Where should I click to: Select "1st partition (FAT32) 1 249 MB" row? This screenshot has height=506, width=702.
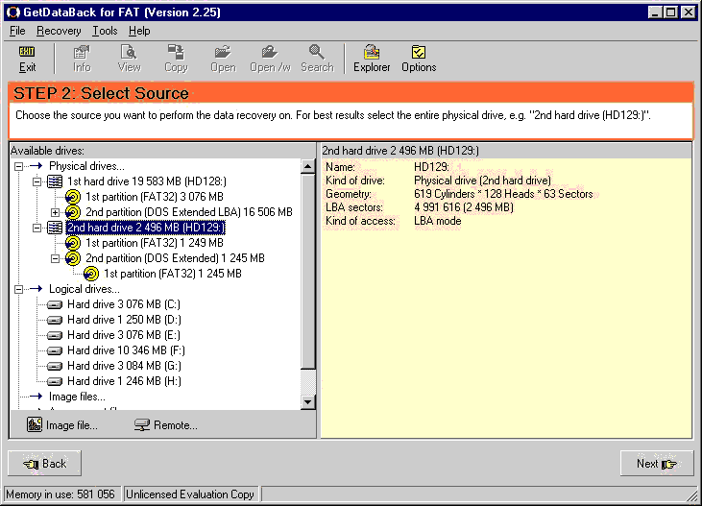[x=154, y=243]
